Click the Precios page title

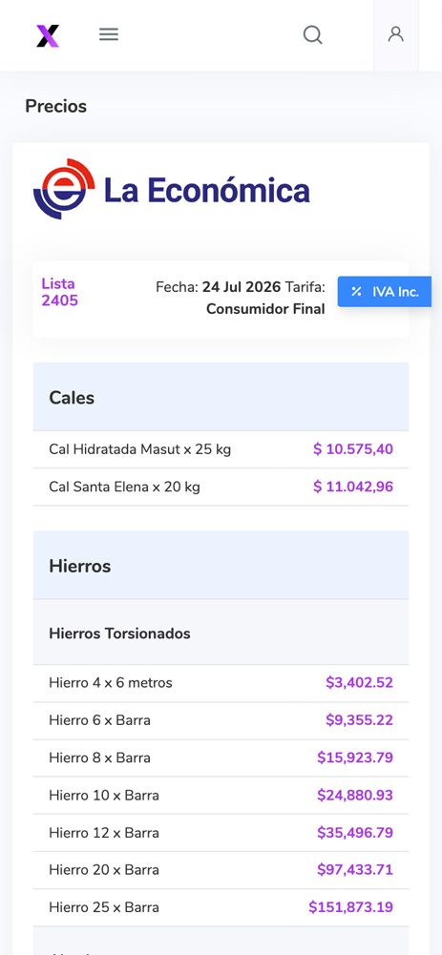tap(56, 106)
